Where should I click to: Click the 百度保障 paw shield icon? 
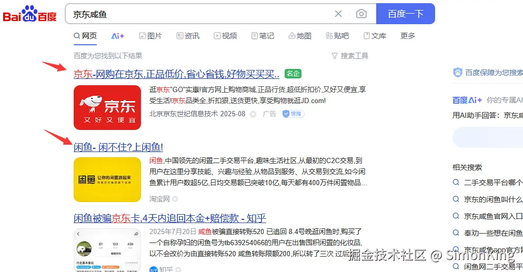[x=458, y=72]
